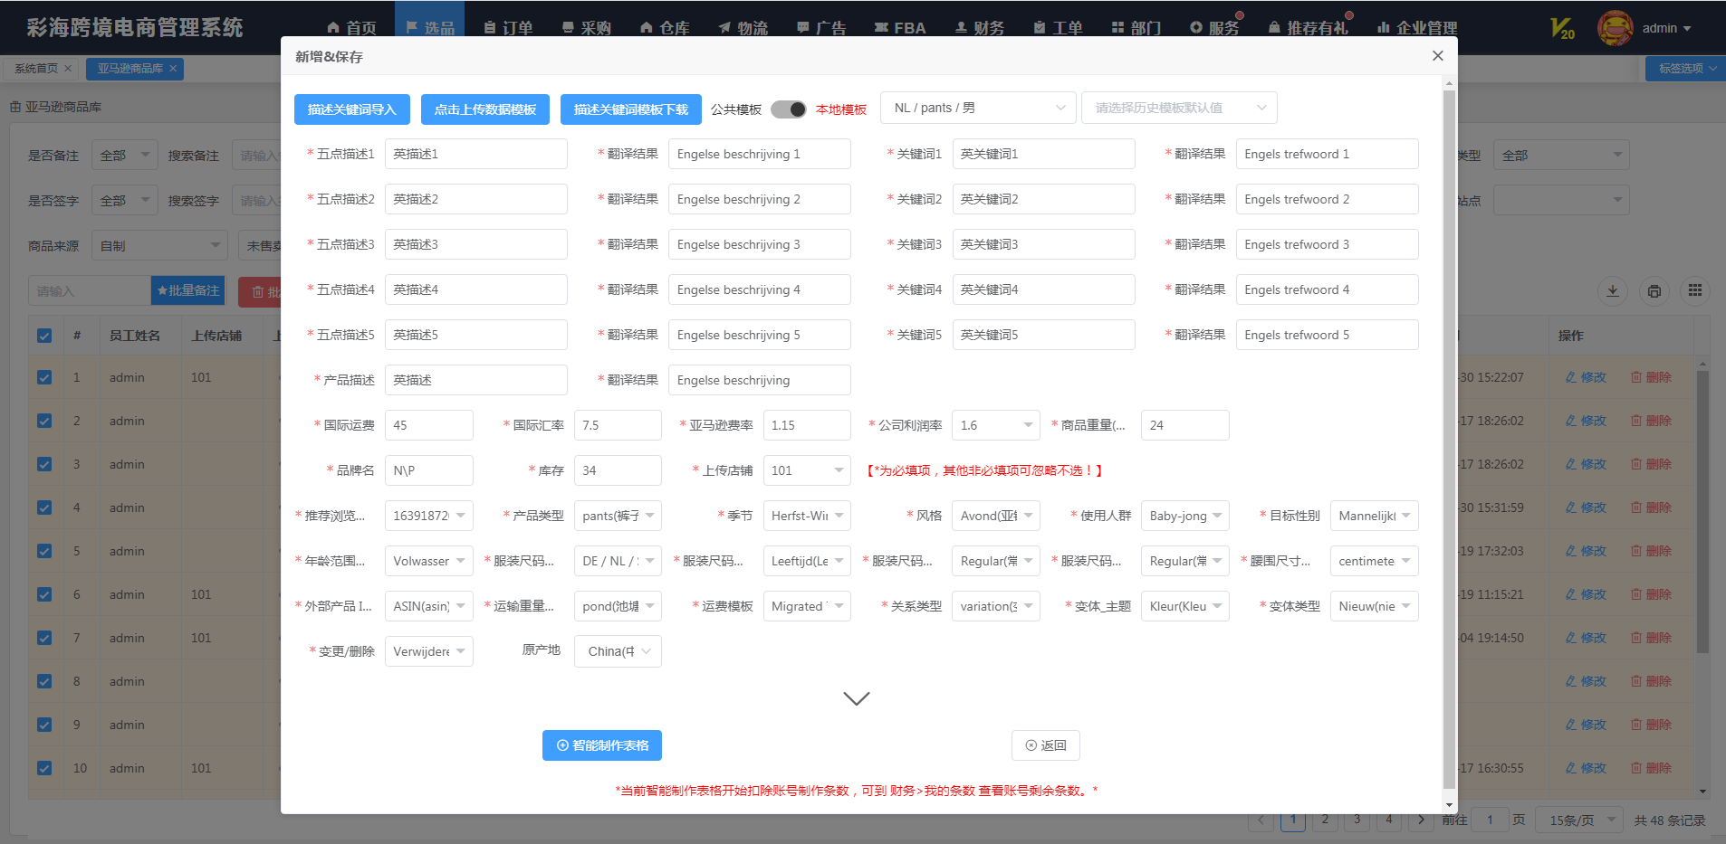Expand more fields with the down chevron

click(x=856, y=698)
